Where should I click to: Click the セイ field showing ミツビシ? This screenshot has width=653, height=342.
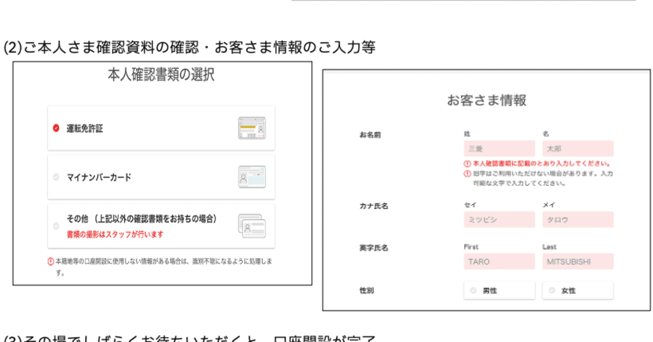coord(499,219)
